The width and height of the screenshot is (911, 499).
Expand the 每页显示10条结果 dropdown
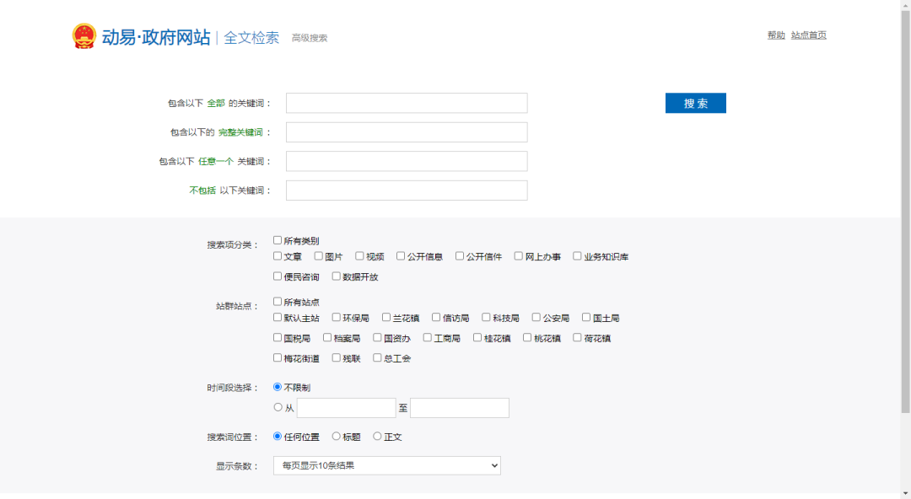[x=386, y=465]
